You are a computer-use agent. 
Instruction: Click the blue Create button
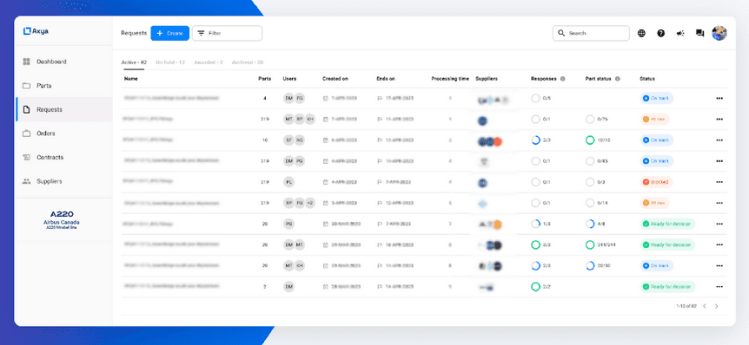(170, 33)
